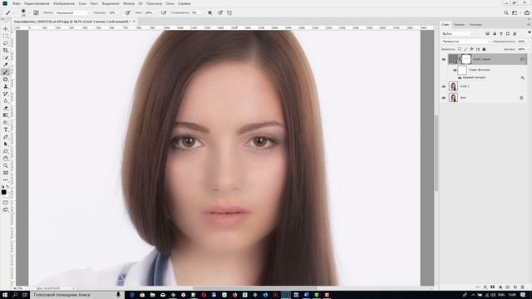532x299 pixels.
Task: Open the brush mode dropdown
Action: (73, 12)
